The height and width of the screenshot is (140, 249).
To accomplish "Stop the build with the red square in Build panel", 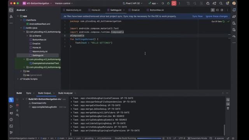I will pyautogui.click(x=17, y=105).
